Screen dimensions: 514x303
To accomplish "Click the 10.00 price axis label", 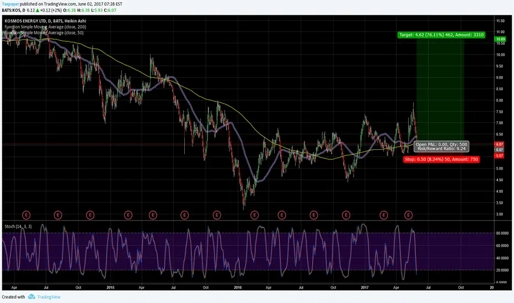I will 500,55.
